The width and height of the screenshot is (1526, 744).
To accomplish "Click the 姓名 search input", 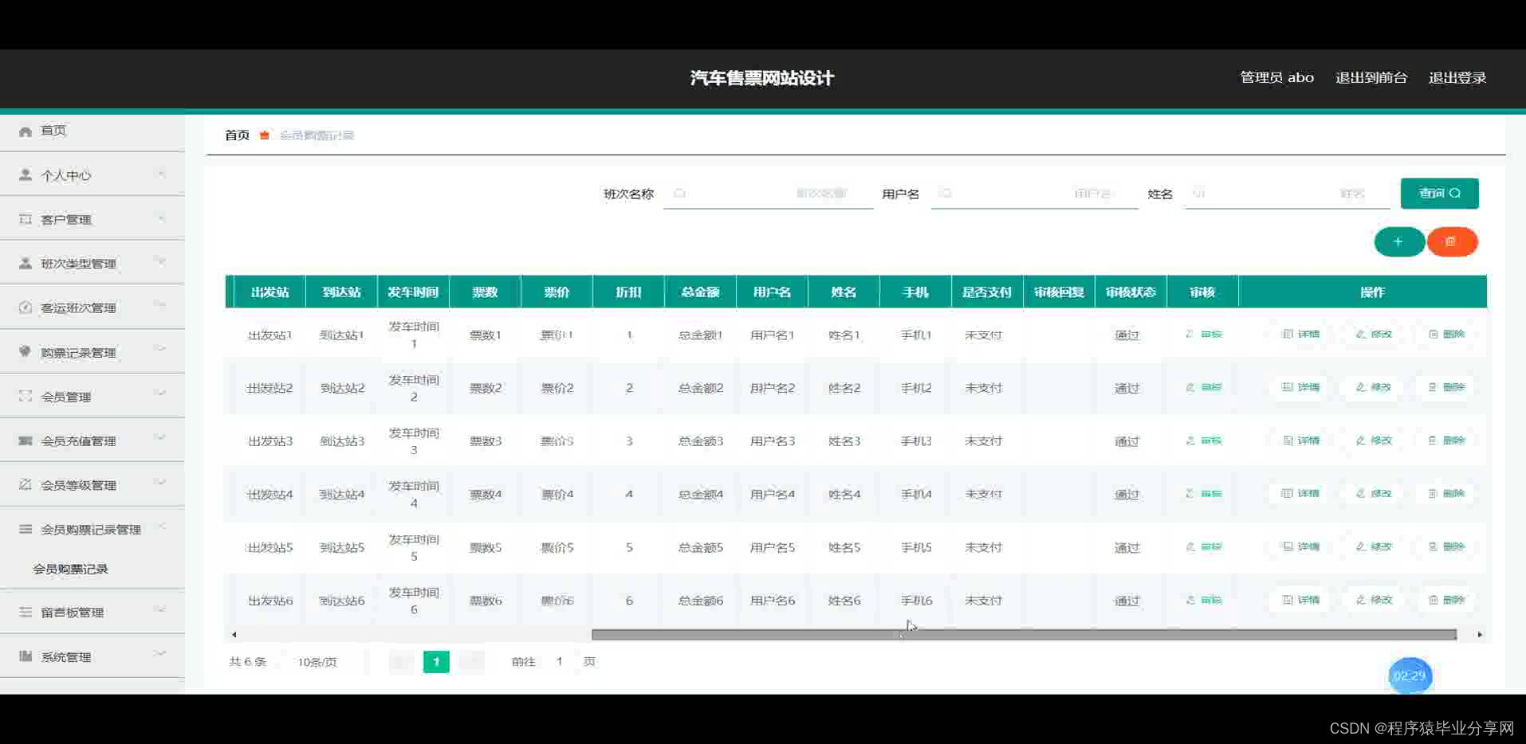I will point(1287,194).
